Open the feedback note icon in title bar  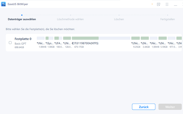tap(159, 4)
